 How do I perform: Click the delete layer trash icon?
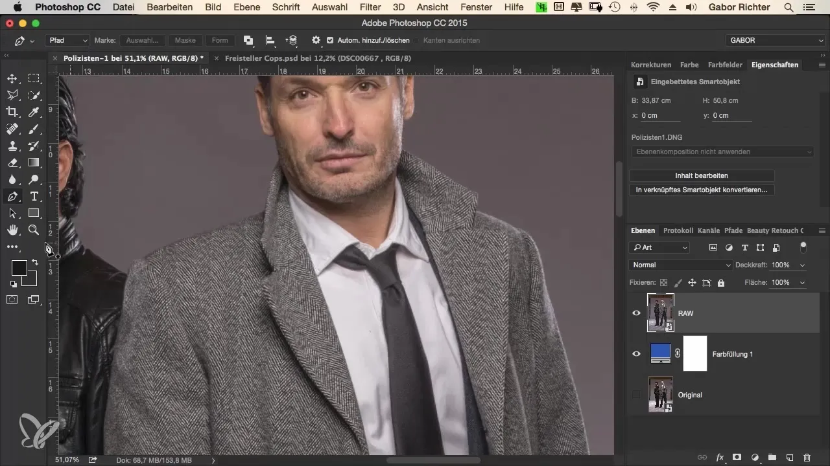click(x=807, y=457)
